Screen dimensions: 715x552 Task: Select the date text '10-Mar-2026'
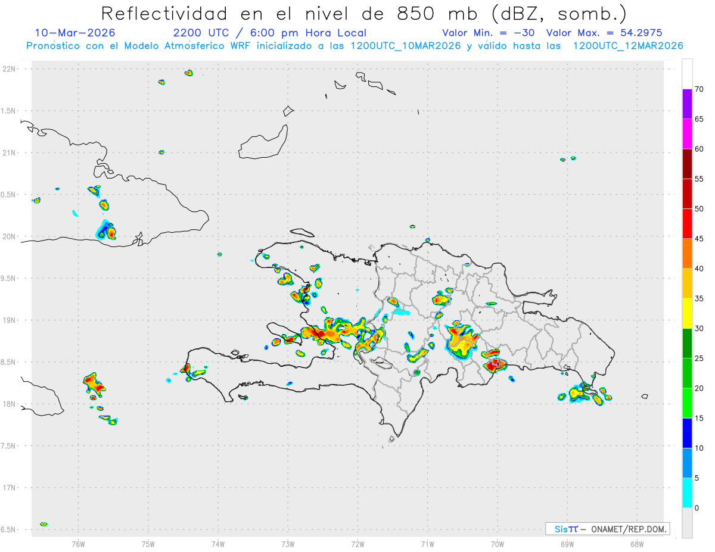click(75, 33)
